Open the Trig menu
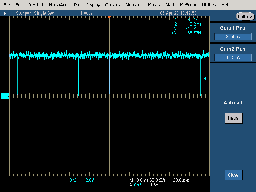This screenshot has width=256, height=192. (77, 5)
